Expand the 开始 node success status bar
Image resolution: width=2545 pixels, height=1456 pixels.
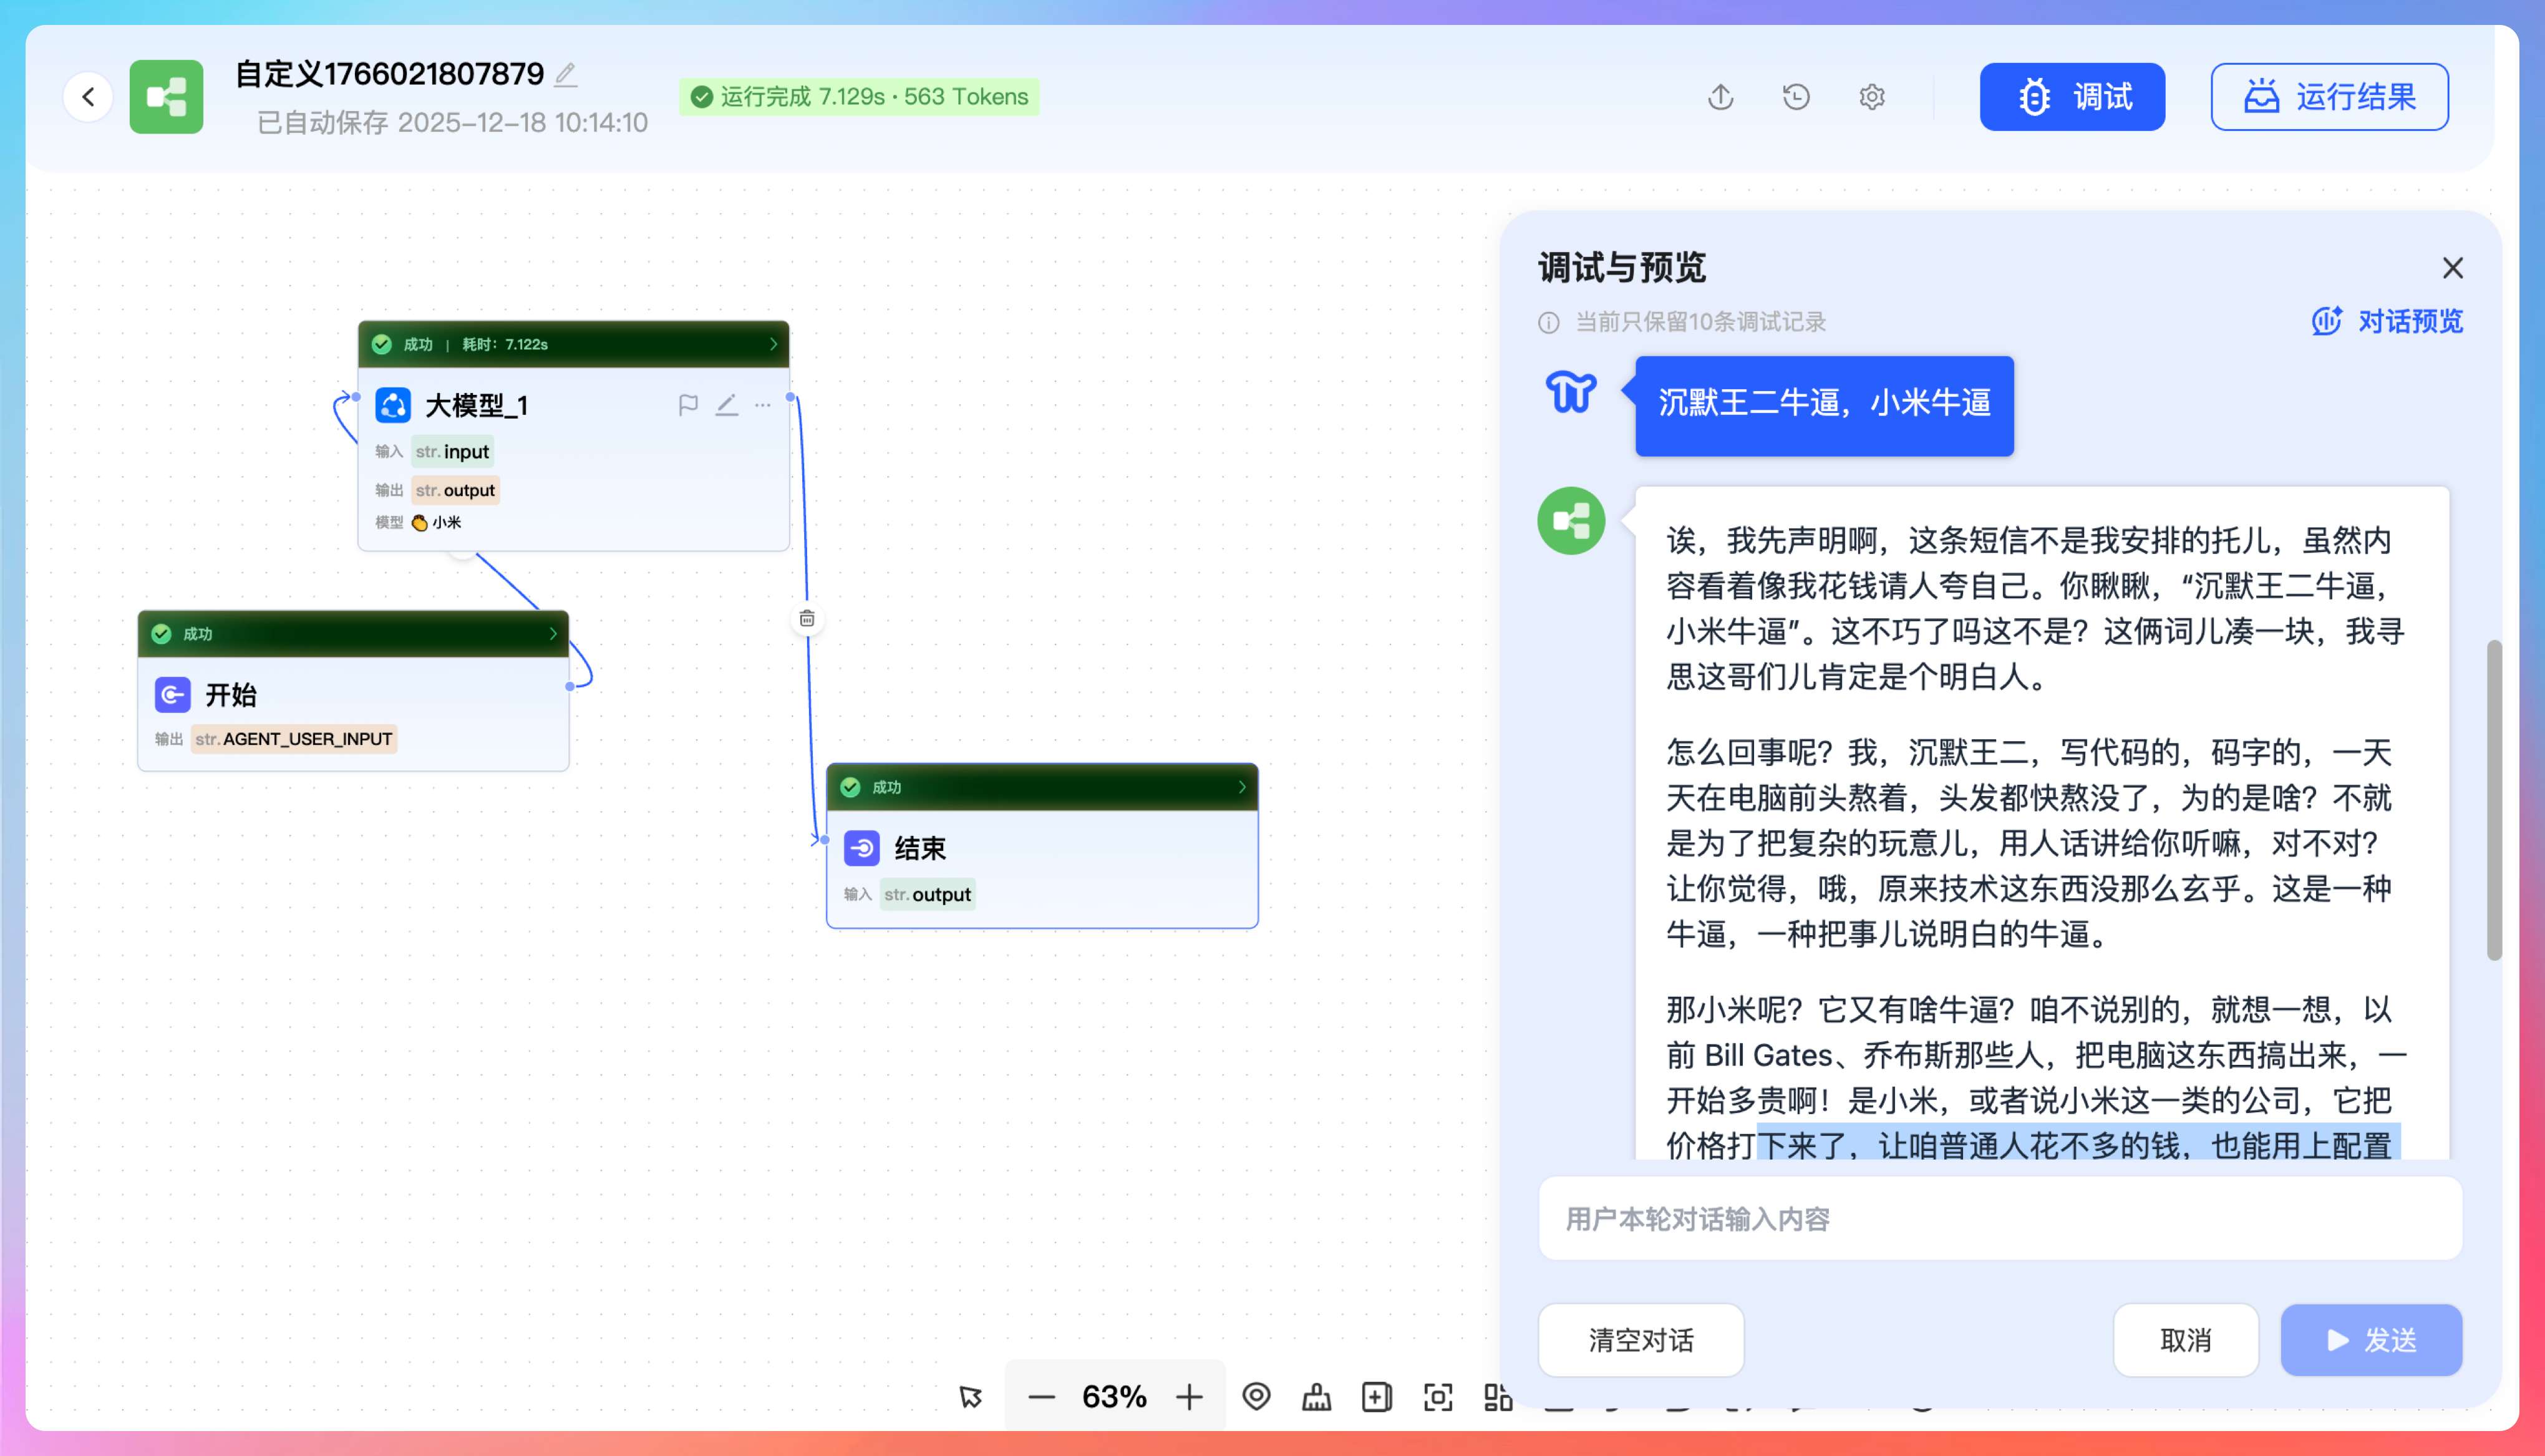pos(553,634)
